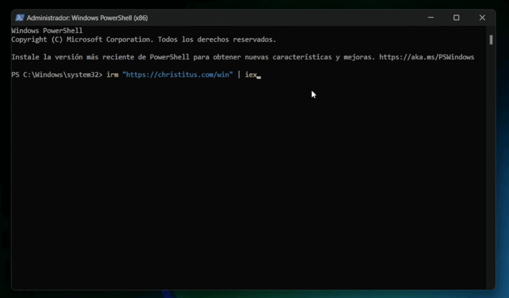Click the Copyright Microsoft Corporation line
The image size is (509, 298).
144,40
